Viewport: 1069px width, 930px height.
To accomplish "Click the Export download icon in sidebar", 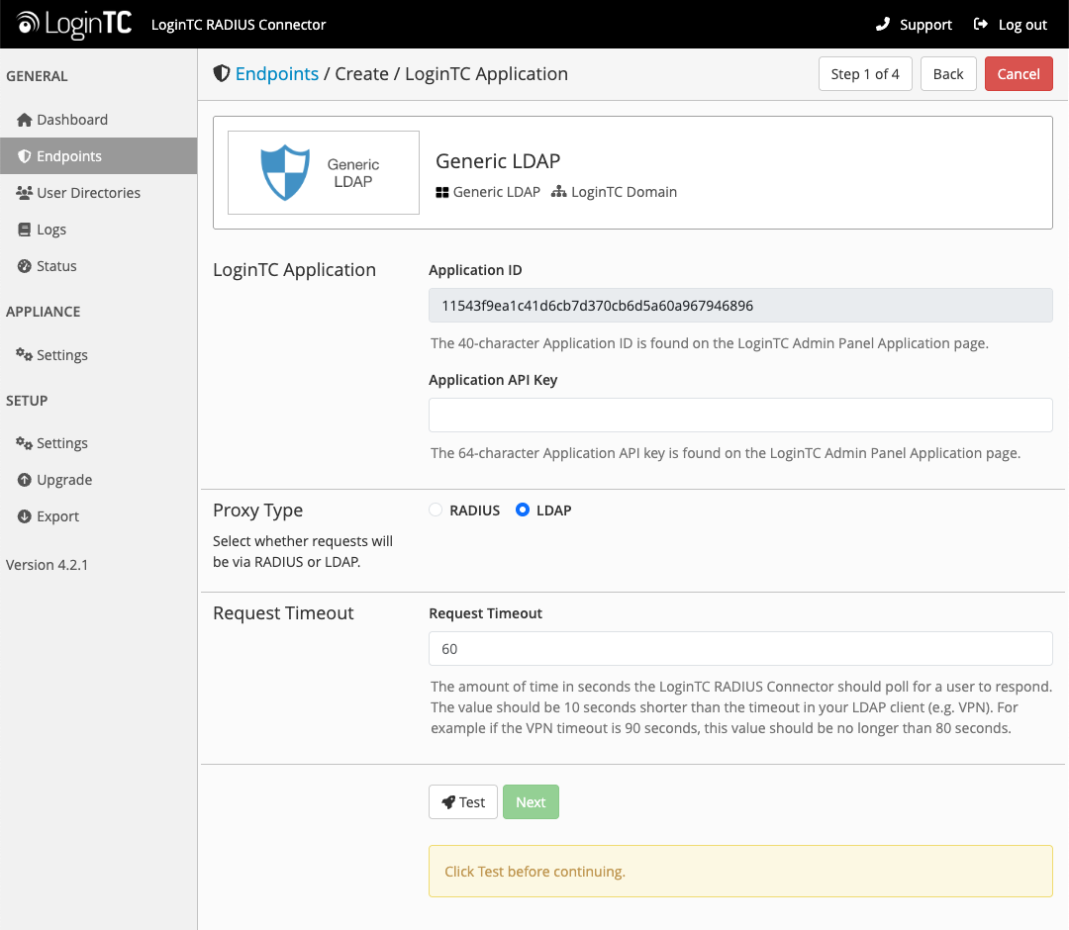I will 25,516.
